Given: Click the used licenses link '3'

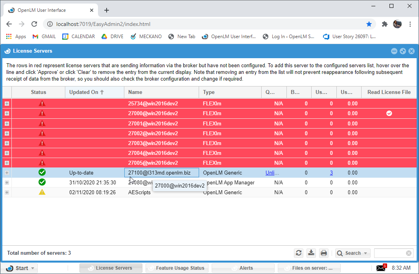Looking at the screenshot, I should click(331, 173).
